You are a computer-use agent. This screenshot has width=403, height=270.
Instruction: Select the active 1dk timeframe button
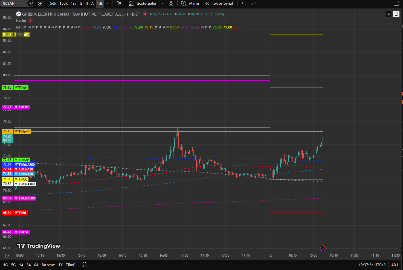point(100,3)
